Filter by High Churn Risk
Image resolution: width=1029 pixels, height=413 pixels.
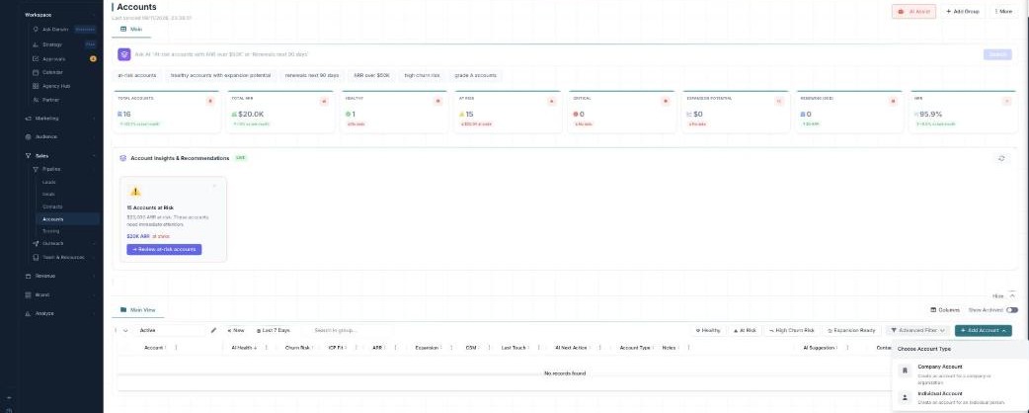[792, 331]
